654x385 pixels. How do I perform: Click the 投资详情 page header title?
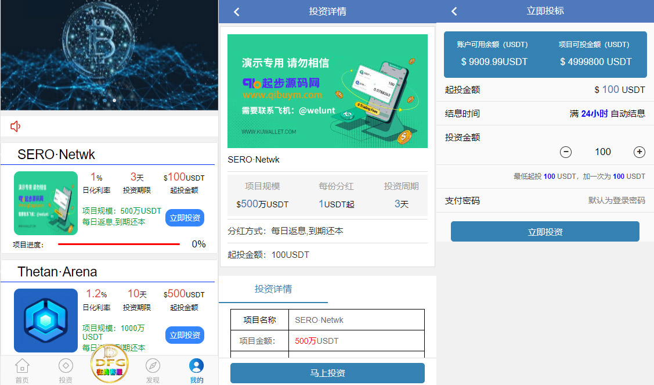pos(327,11)
